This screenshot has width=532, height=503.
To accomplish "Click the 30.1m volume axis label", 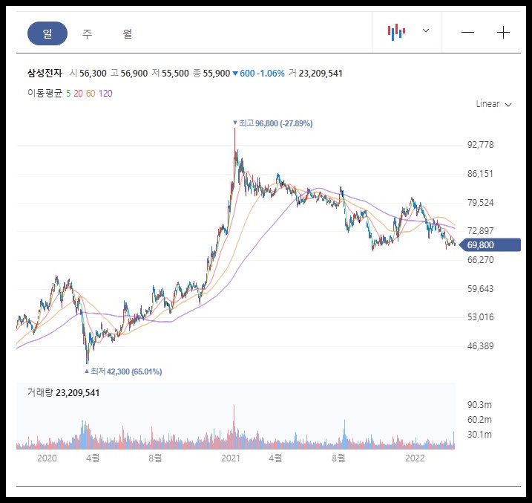I will (x=479, y=435).
